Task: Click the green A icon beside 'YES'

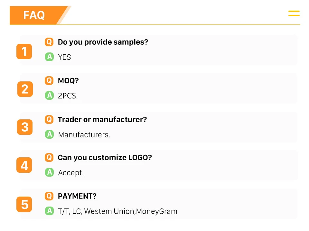Action: coord(49,57)
